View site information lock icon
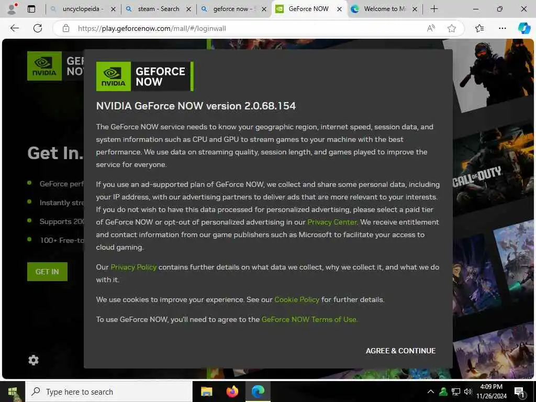 pyautogui.click(x=66, y=28)
